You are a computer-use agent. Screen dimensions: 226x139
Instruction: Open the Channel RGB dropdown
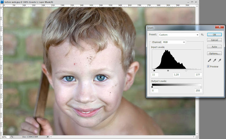pos(174,42)
